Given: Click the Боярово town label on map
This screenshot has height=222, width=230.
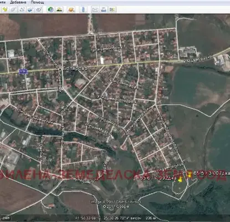Looking at the screenshot, I should (75, 68).
